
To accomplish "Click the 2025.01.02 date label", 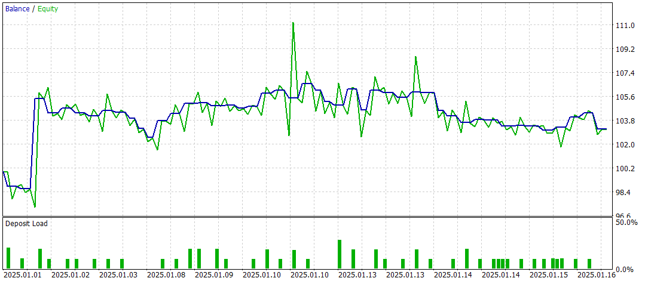I will pos(70,274).
